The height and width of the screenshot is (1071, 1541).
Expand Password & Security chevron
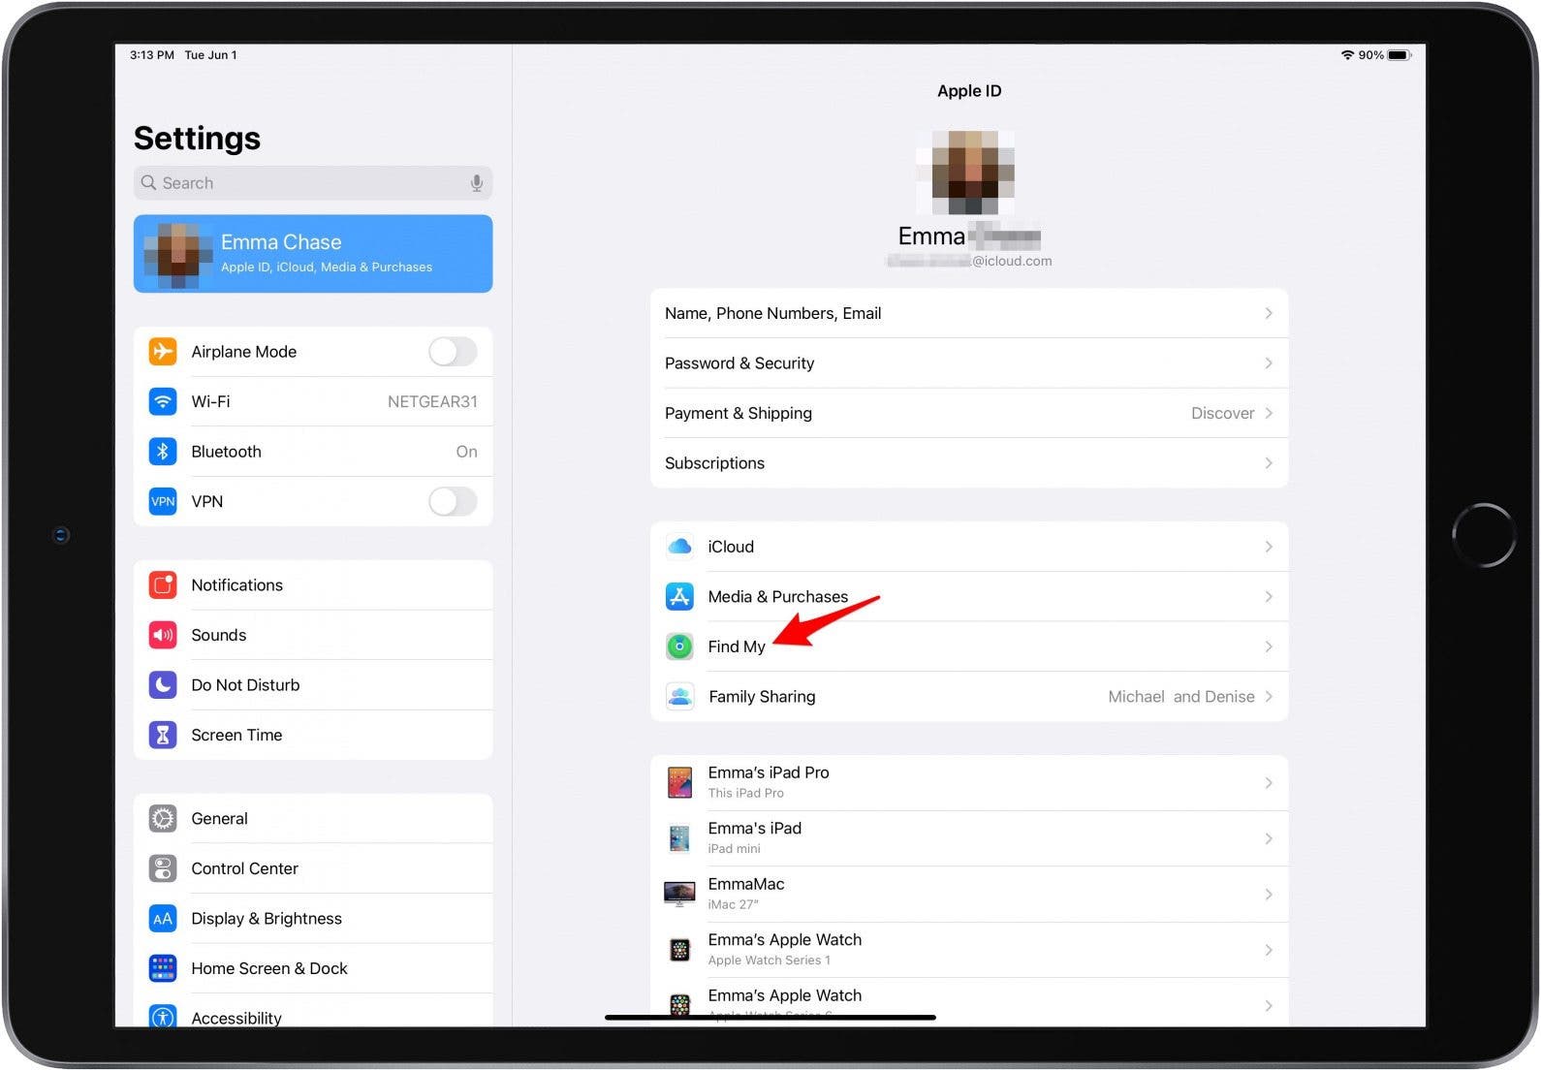click(1269, 363)
